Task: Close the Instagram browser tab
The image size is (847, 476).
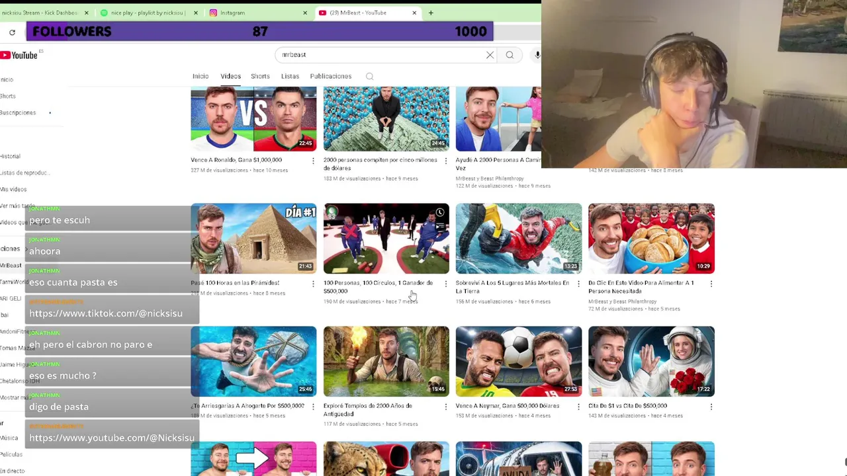Action: [x=305, y=13]
